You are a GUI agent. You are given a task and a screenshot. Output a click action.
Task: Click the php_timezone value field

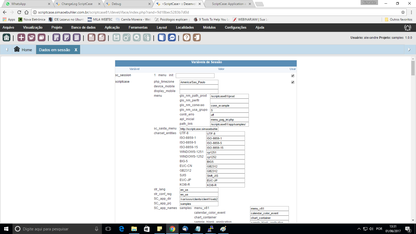(x=199, y=82)
